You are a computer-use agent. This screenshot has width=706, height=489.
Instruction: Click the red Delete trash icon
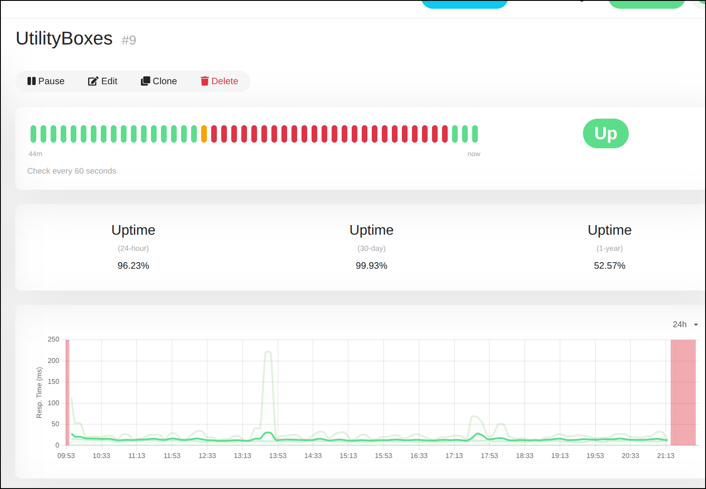(x=205, y=81)
